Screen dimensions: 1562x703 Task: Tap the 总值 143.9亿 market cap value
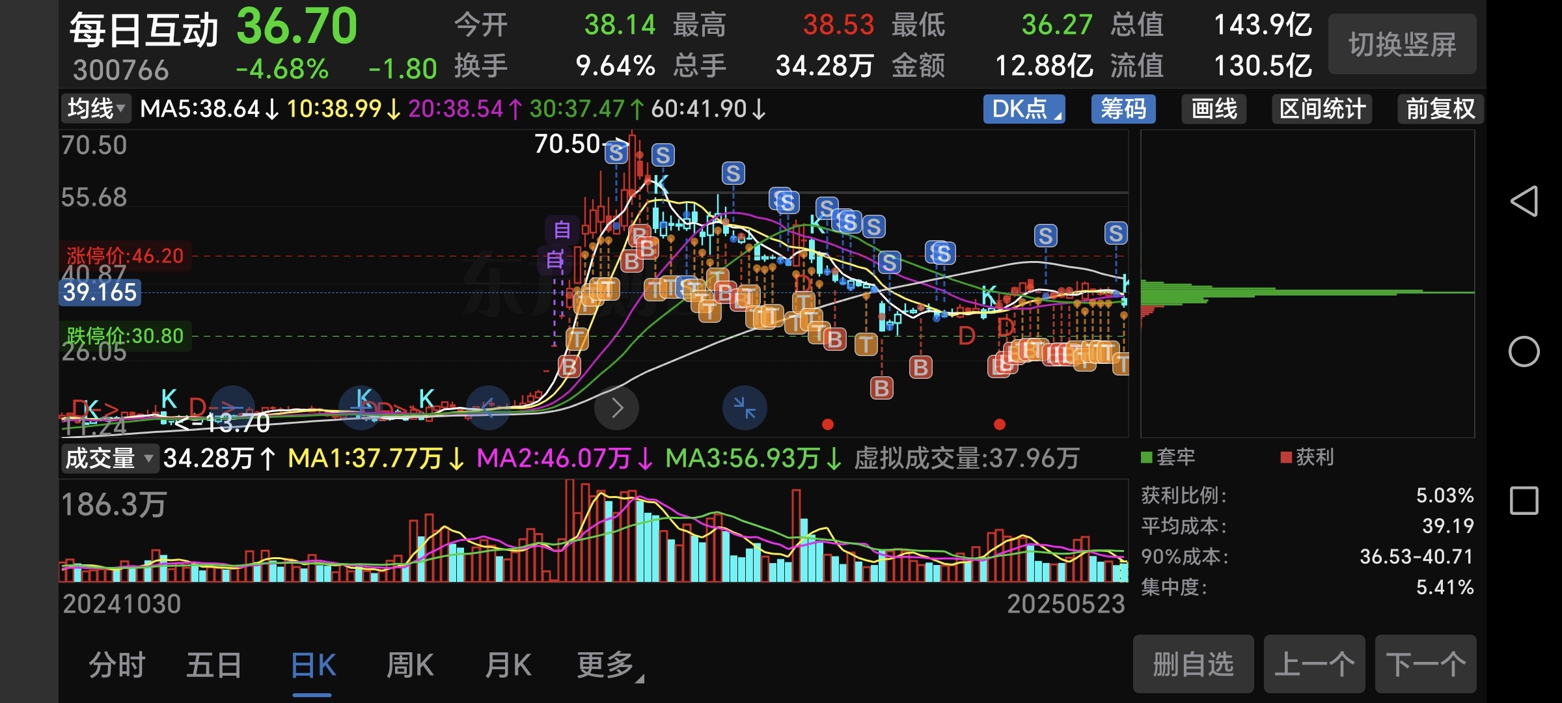point(1263,25)
